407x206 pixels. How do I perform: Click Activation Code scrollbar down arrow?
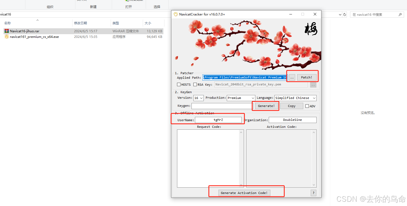click(314, 185)
